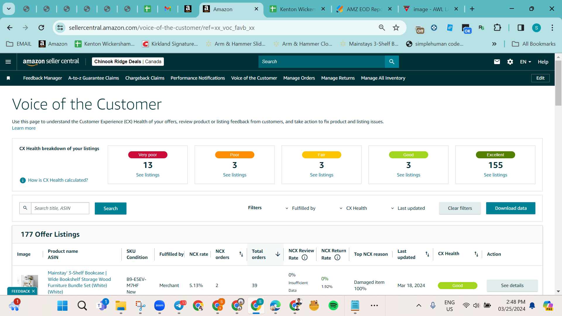Open Performance Notifications page
The height and width of the screenshot is (316, 562).
click(x=198, y=78)
